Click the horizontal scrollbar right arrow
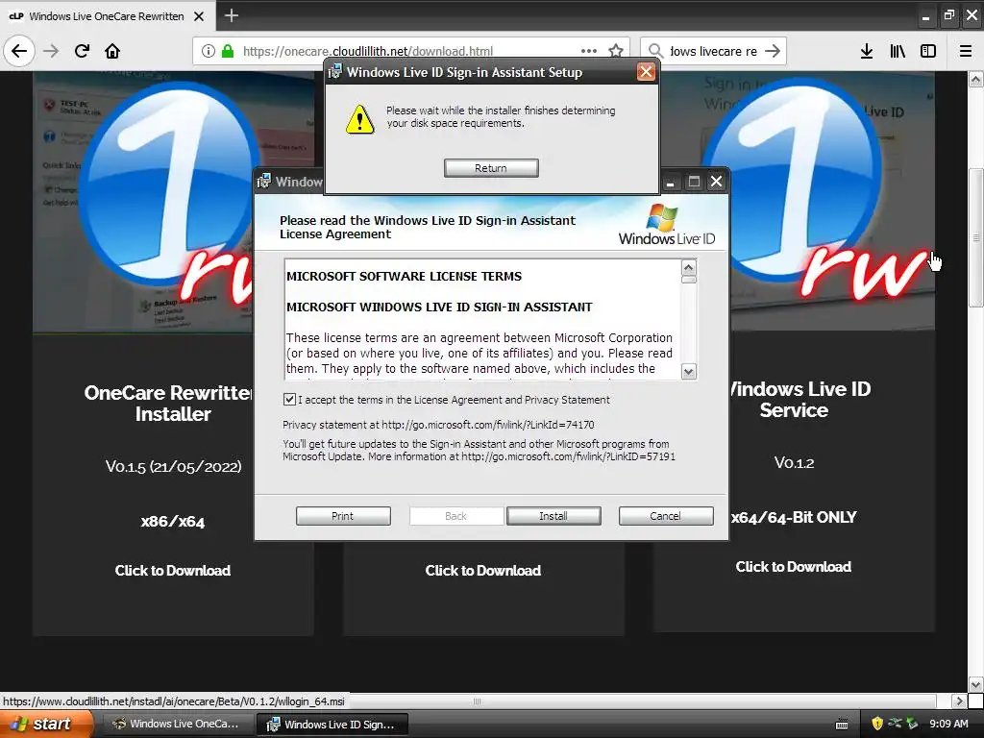The height and width of the screenshot is (738, 984). click(959, 701)
